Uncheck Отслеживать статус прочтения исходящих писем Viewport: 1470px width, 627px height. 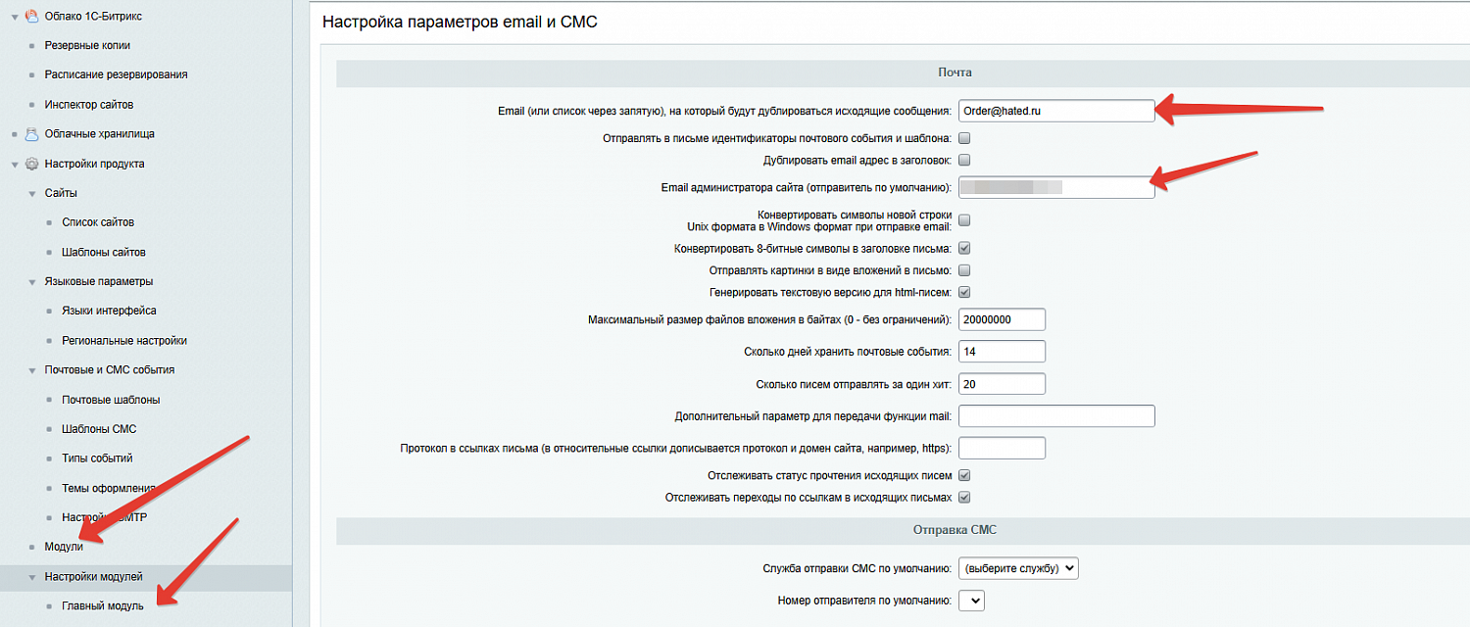click(964, 474)
